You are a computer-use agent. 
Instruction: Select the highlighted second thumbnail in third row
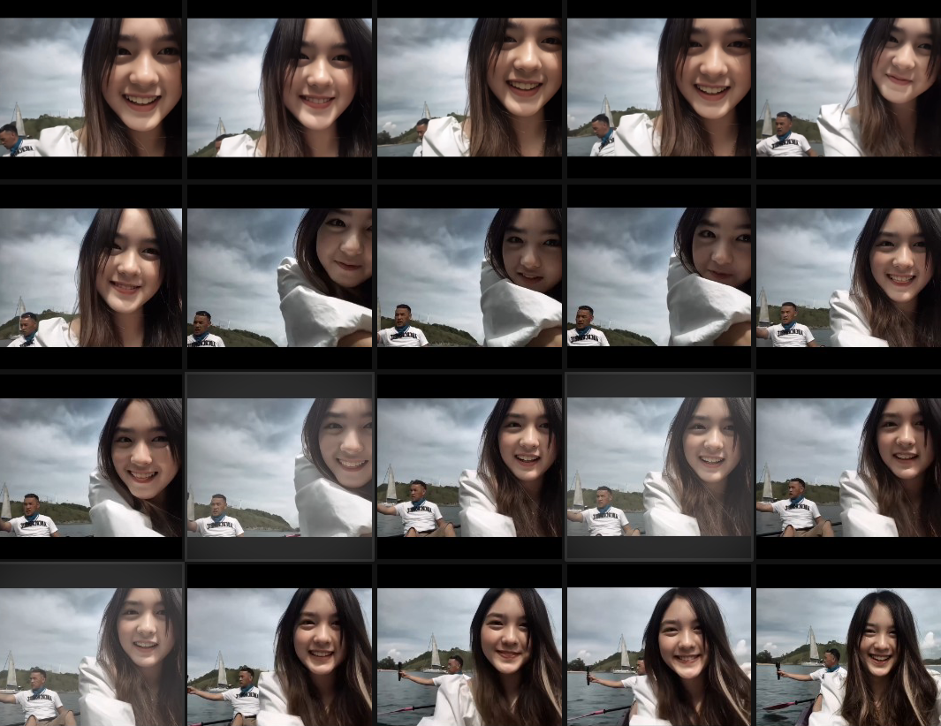[x=280, y=467]
